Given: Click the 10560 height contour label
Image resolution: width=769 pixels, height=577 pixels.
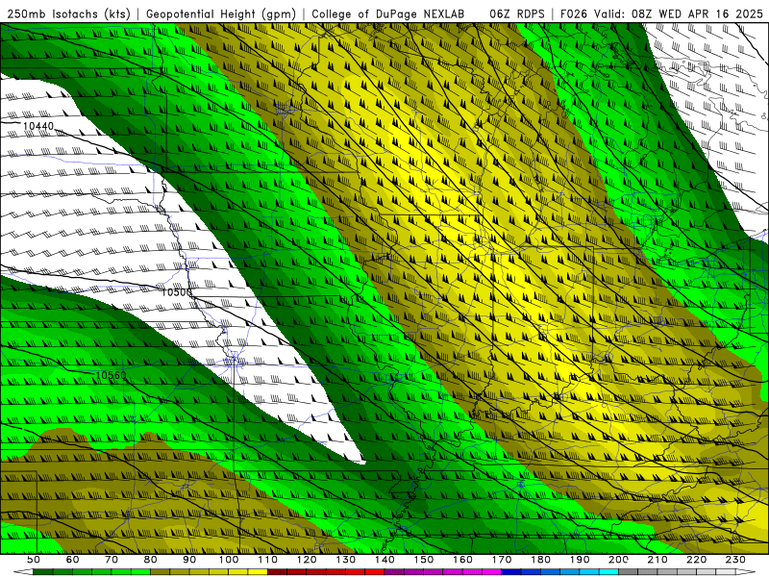Looking at the screenshot, I should (x=111, y=375).
